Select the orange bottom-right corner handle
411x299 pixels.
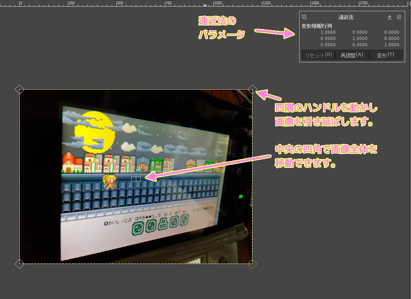(252, 264)
